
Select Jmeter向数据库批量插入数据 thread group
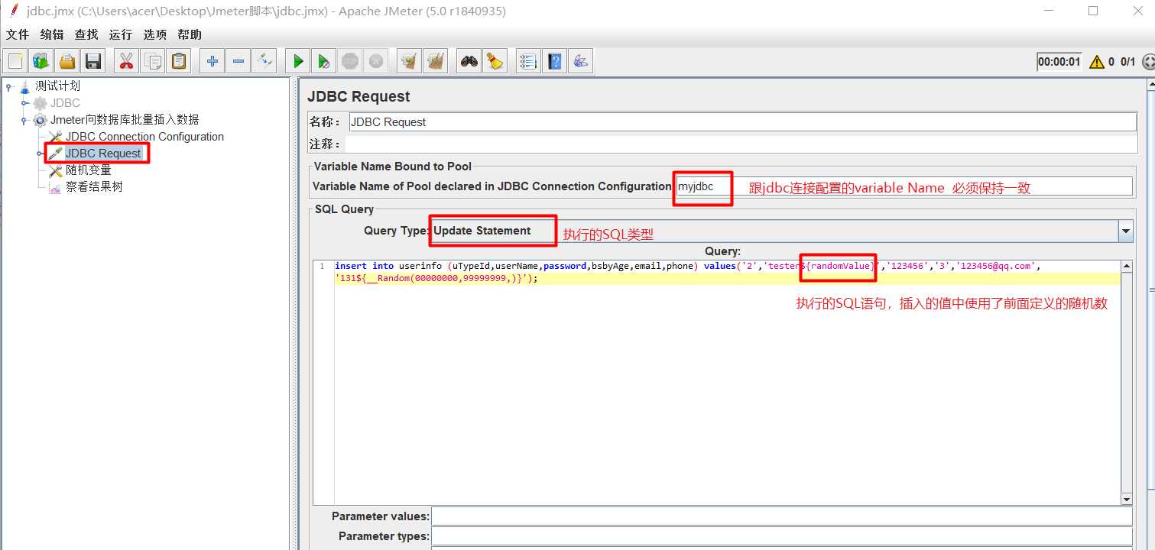click(125, 119)
